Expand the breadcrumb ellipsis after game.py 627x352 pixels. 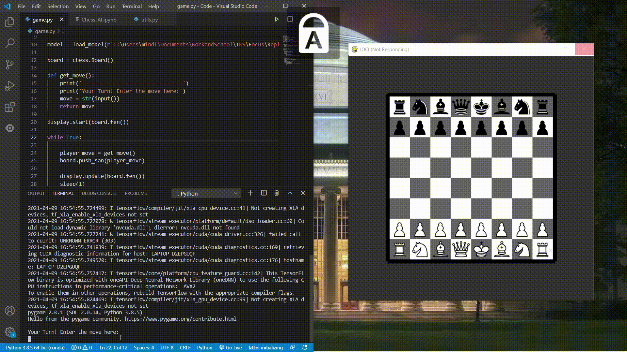pos(64,31)
